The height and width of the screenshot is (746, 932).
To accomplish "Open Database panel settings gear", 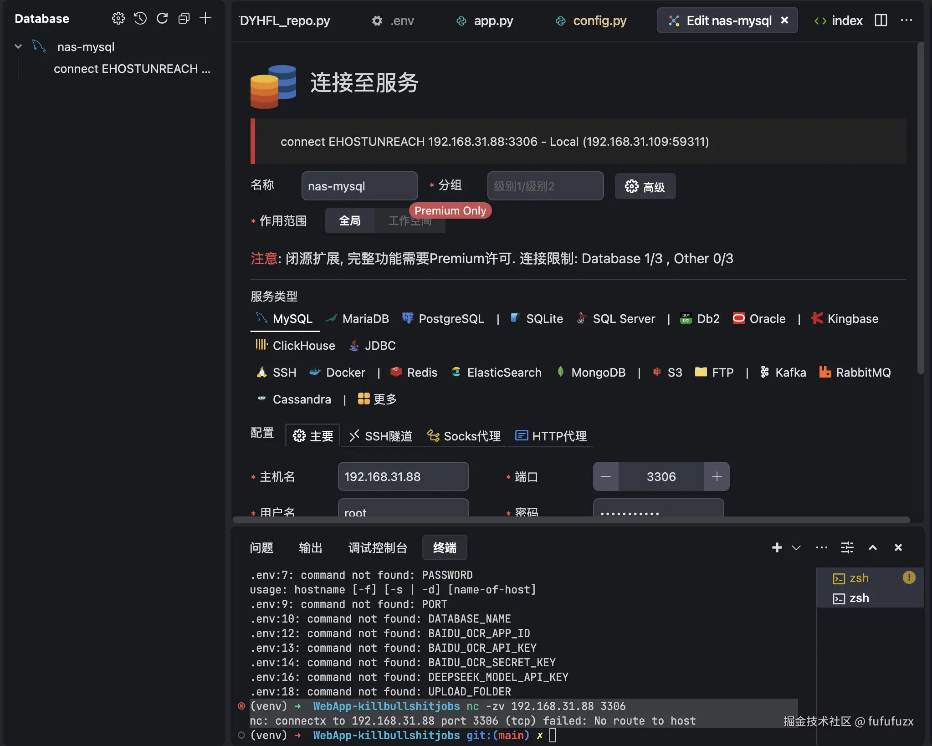I will click(x=118, y=18).
